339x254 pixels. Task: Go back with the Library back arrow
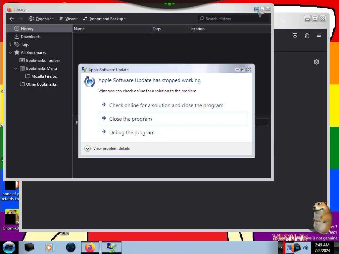pyautogui.click(x=12, y=19)
